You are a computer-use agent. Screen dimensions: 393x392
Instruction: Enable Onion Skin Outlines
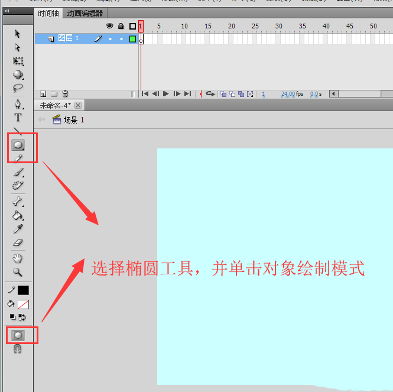pyautogui.click(x=232, y=94)
